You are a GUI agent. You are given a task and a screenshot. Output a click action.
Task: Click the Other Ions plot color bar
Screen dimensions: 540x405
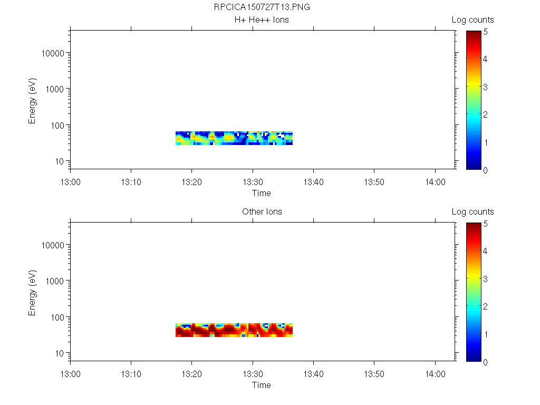(474, 292)
